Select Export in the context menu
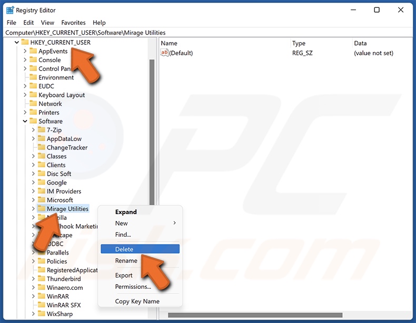Image resolution: width=416 pixels, height=323 pixels. (140, 275)
